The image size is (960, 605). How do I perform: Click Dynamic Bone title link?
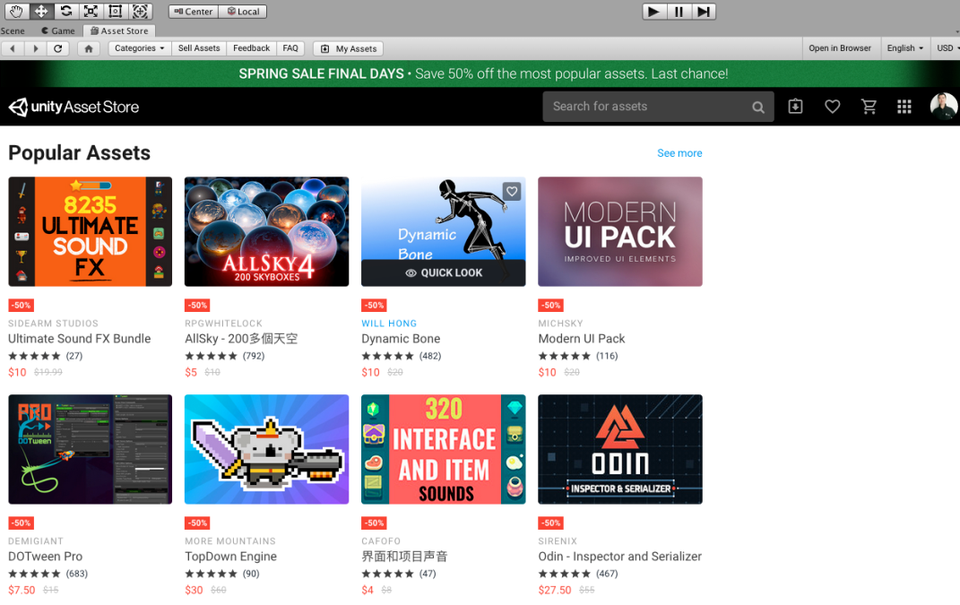click(401, 339)
